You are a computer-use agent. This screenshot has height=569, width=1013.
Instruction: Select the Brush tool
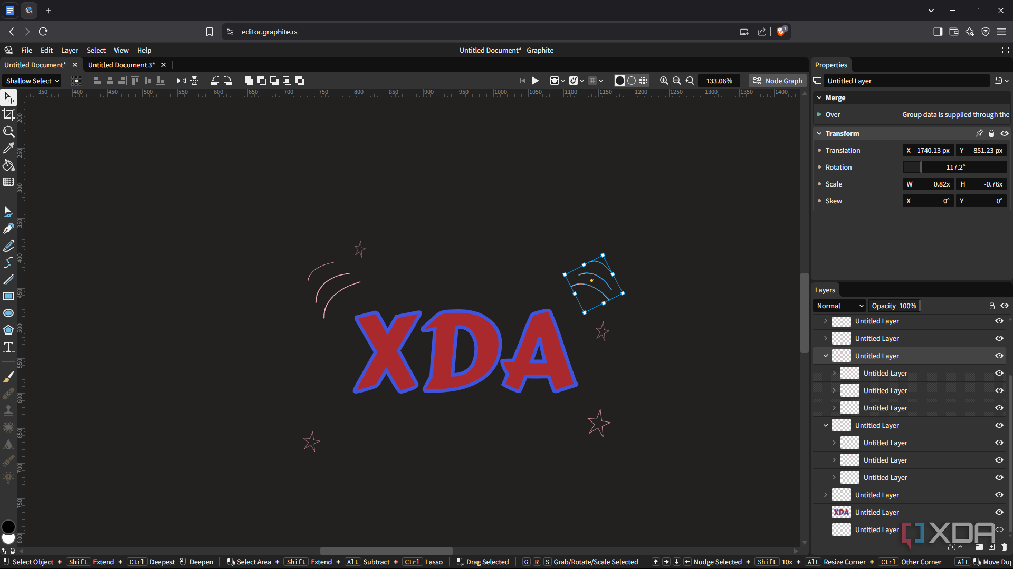pos(8,377)
